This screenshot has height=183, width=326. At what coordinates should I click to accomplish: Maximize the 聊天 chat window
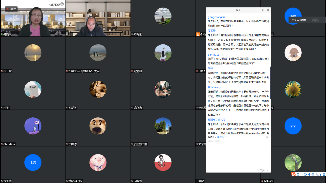tap(263, 10)
